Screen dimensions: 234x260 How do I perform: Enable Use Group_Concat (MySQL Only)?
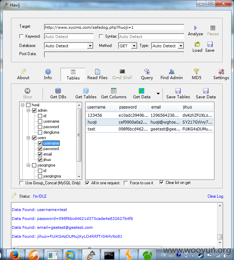[x=21, y=183]
